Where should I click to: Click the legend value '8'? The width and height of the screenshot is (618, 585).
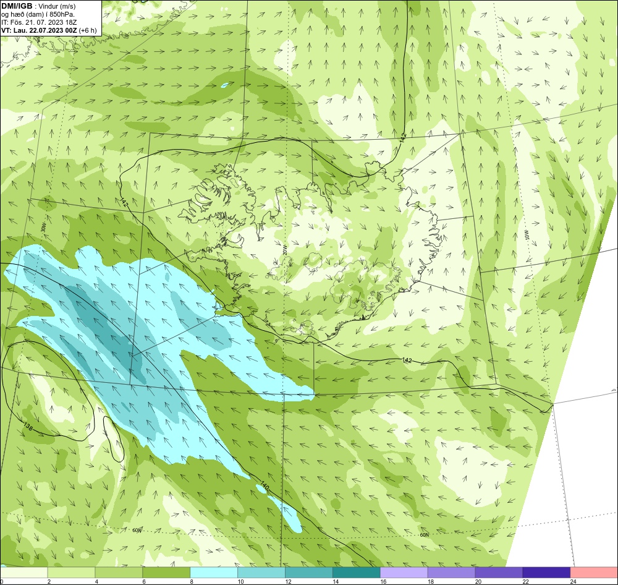[192, 581]
